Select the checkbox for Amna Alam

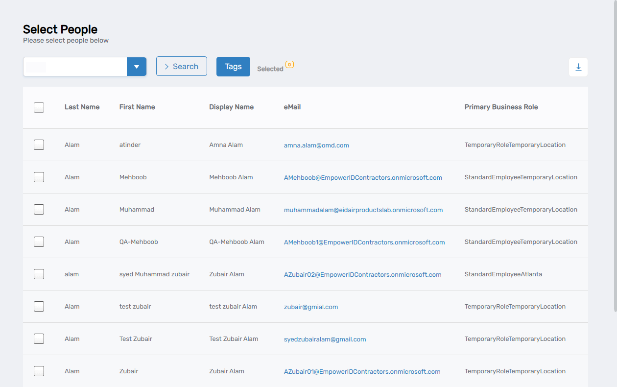pyautogui.click(x=39, y=145)
